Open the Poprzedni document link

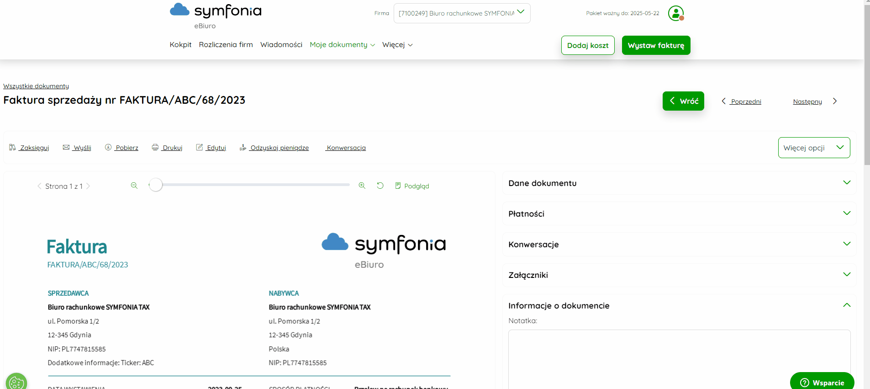pyautogui.click(x=746, y=101)
